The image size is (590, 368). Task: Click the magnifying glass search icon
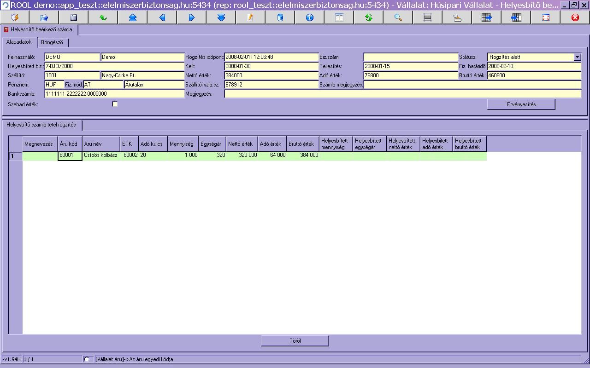tap(398, 17)
